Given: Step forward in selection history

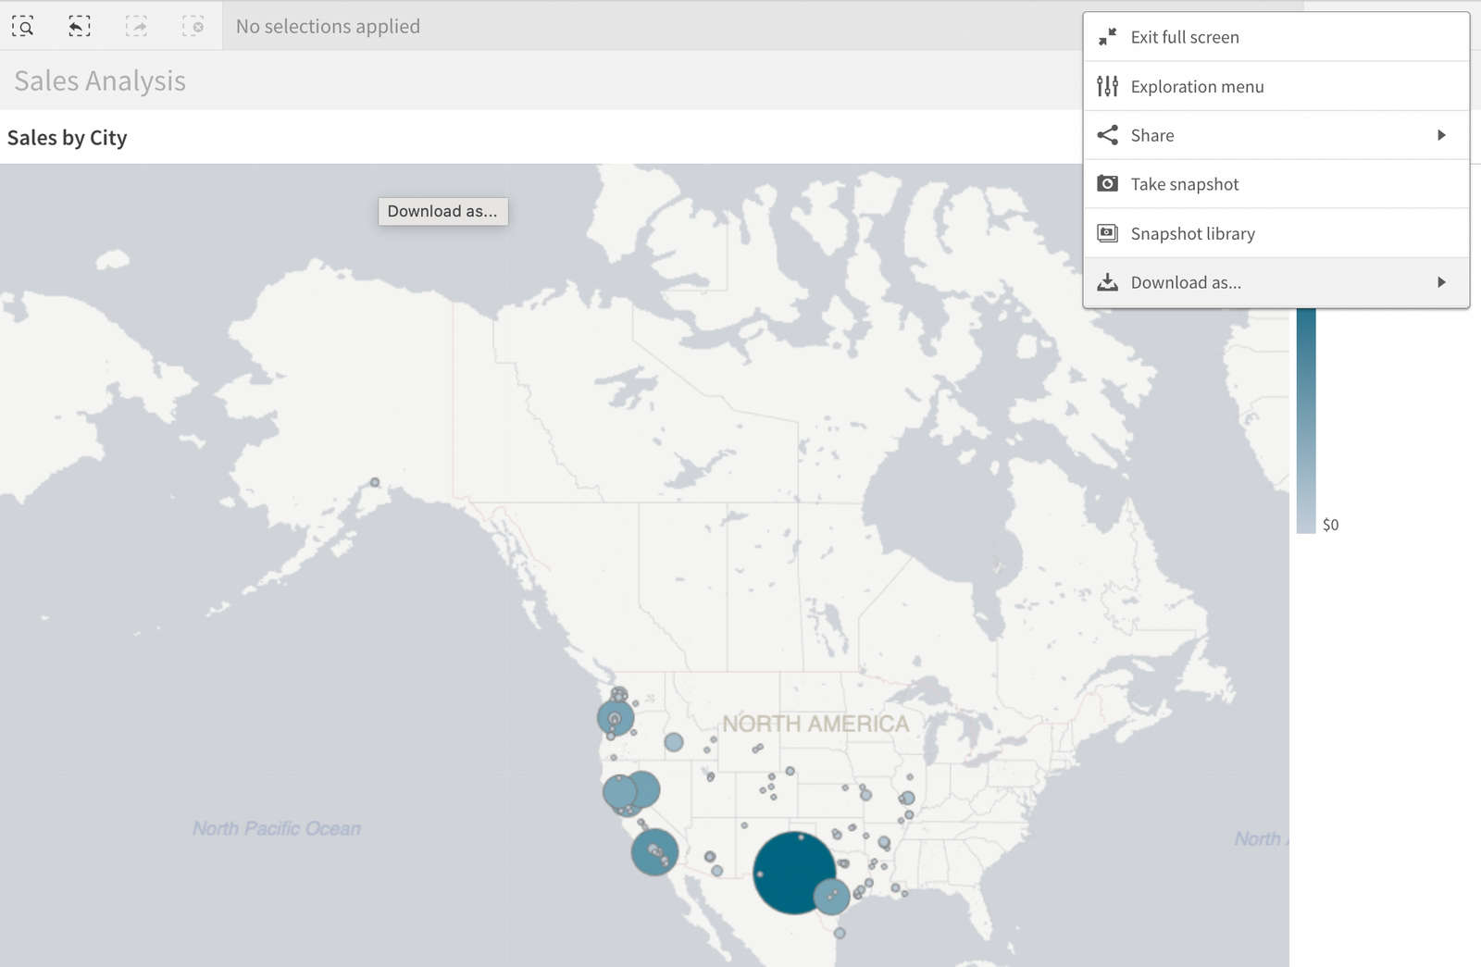Looking at the screenshot, I should tap(136, 26).
